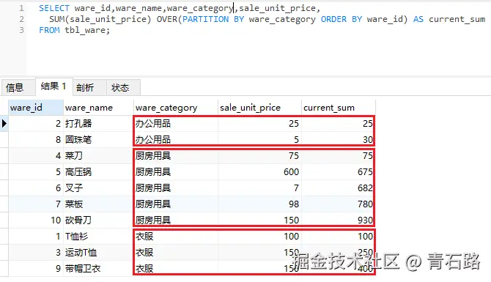The image size is (491, 282).
Task: Click the ware_category column header
Action: pyautogui.click(x=176, y=108)
